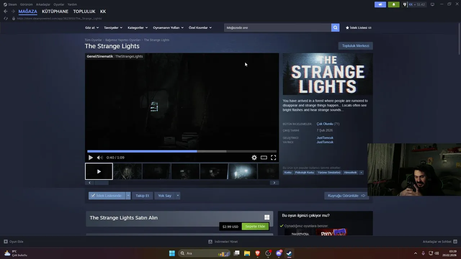Open İndirmeleri Yönet downloads
461x259 pixels.
tap(223, 242)
